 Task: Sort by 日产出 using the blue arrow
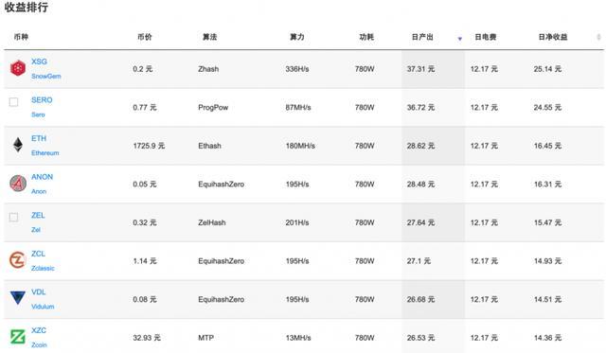pos(460,38)
